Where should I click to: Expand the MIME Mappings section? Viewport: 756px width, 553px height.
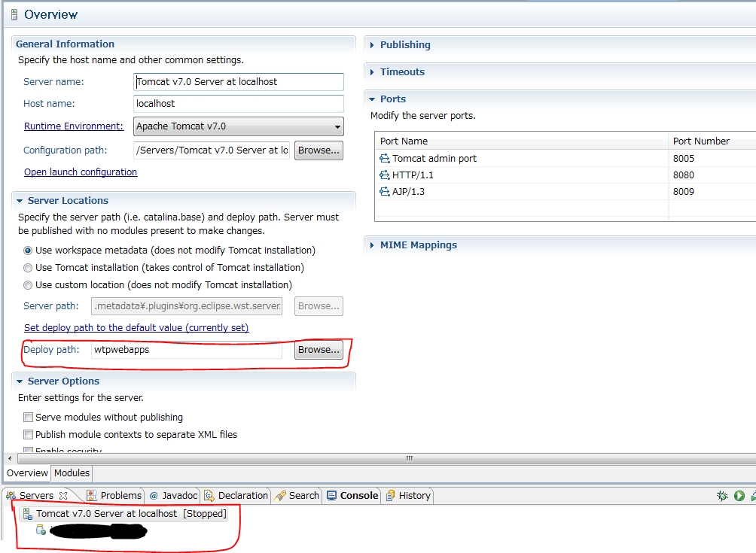point(372,245)
